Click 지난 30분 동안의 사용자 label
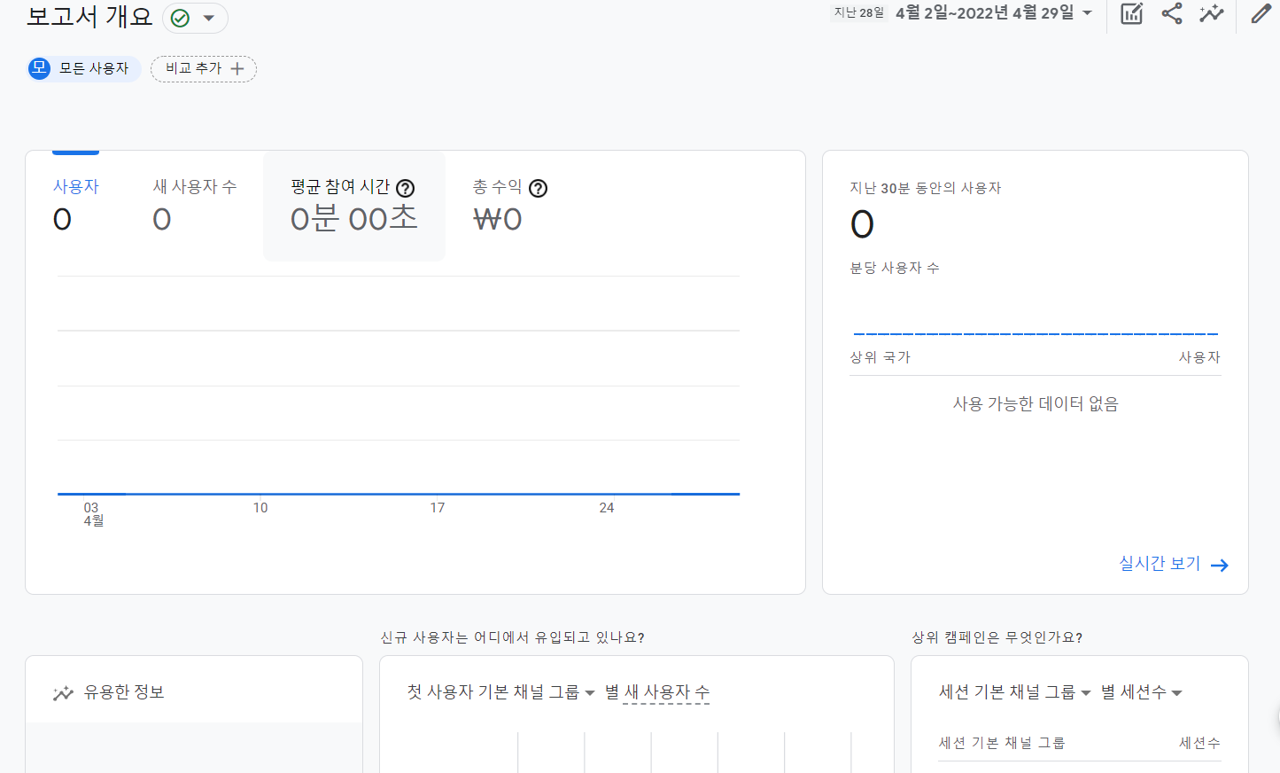 click(926, 188)
